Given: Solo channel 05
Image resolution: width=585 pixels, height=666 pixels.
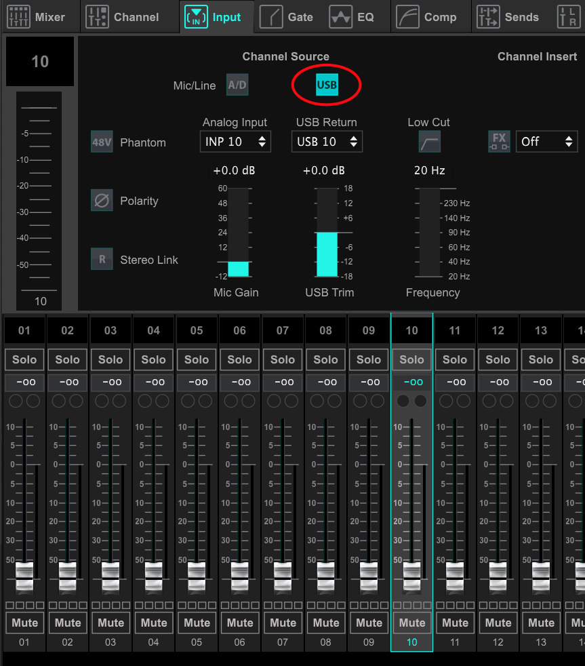Looking at the screenshot, I should pyautogui.click(x=197, y=359).
